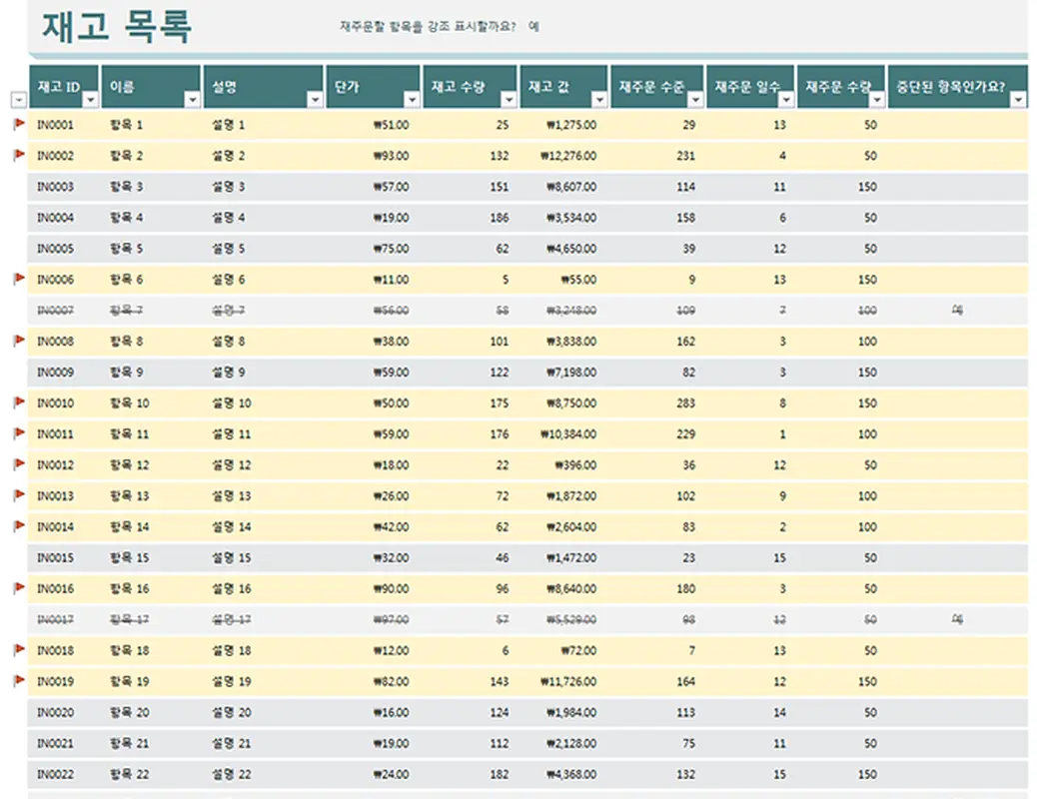Select the IN0005 ID cell
Image resolution: width=1037 pixels, height=799 pixels.
[56, 249]
